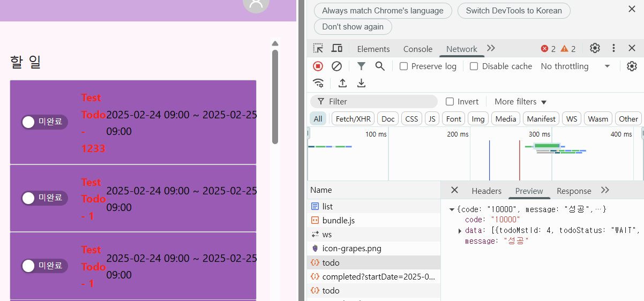
Task: Open the network conditions Wi-Fi icon
Action: click(x=318, y=83)
